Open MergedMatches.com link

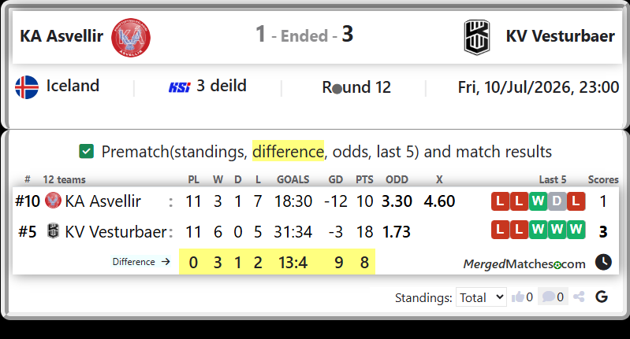pyautogui.click(x=524, y=264)
